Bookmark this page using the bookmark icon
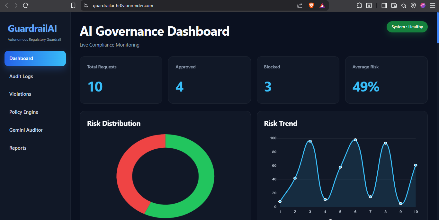Screen dimensions: 439x220 click(73, 5)
